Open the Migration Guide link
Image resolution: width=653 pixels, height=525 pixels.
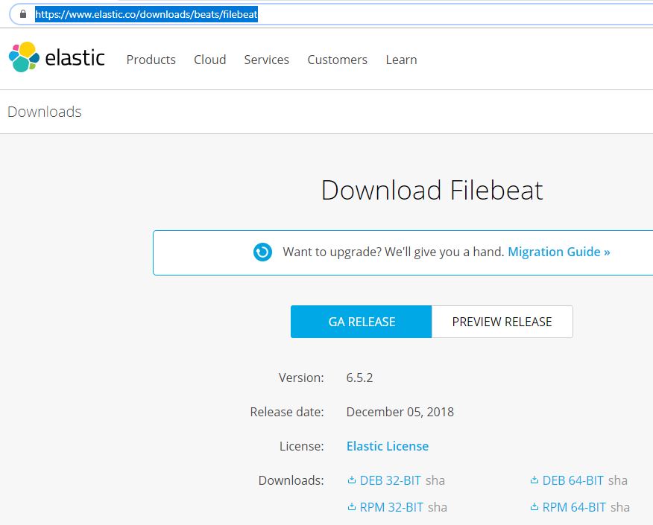[x=559, y=252]
